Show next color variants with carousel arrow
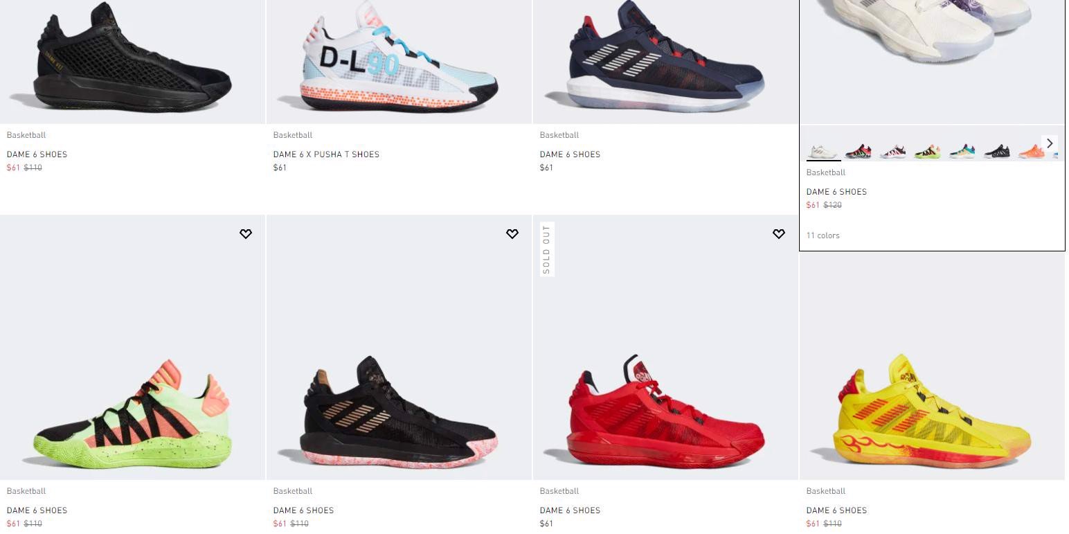This screenshot has height=534, width=1069. 1050,143
